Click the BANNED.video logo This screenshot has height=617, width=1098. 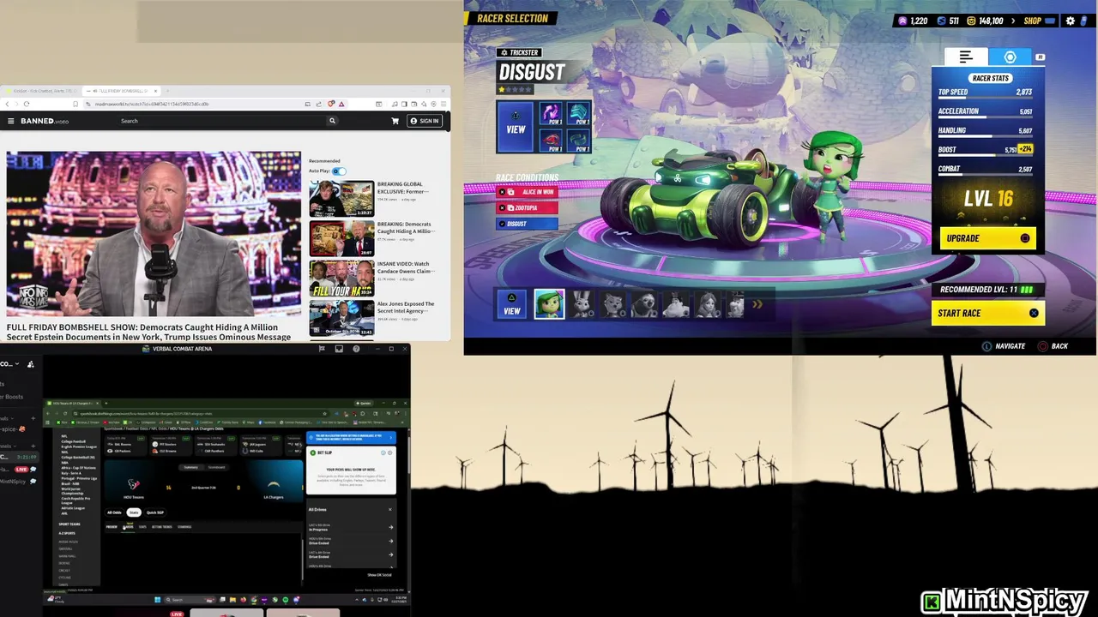pos(45,121)
